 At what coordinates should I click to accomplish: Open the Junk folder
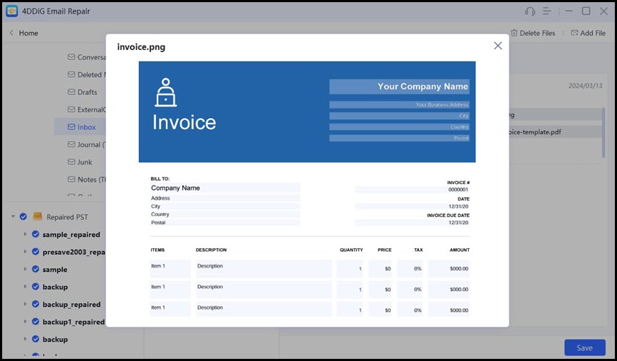85,162
